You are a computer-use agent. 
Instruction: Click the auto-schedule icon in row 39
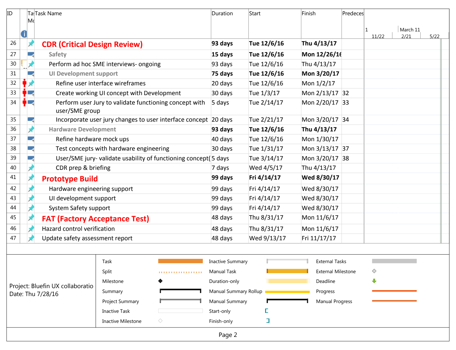click(31, 159)
